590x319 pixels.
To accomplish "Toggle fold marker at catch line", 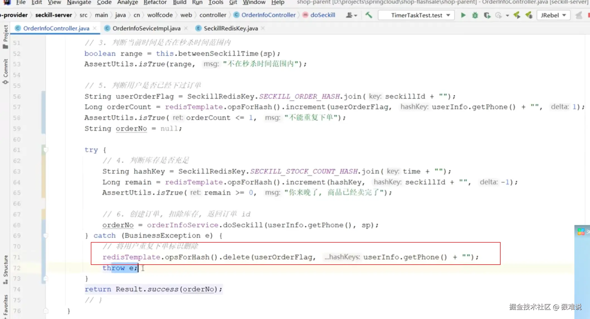I will (46, 236).
